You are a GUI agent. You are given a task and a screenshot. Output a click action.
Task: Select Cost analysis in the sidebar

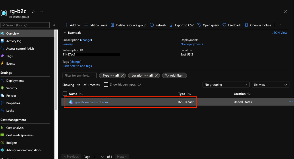click(15, 128)
